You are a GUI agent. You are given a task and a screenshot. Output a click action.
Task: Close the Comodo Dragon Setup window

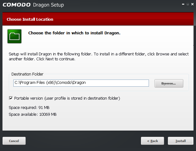[192, 4]
